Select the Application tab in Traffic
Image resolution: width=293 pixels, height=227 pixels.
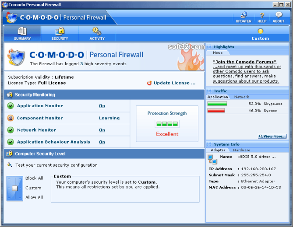(218, 97)
